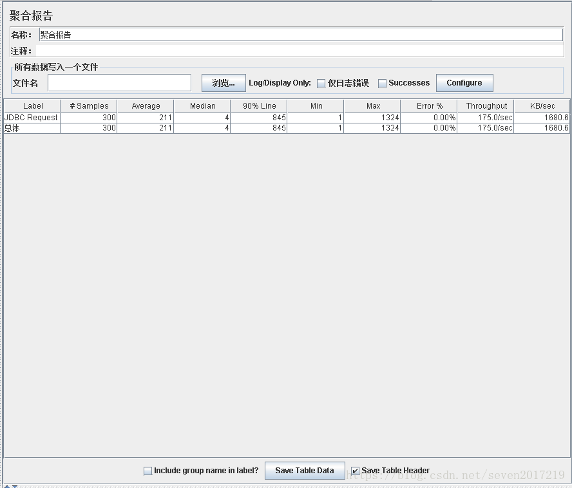
Task: Click the Average column header
Action: pyautogui.click(x=146, y=106)
